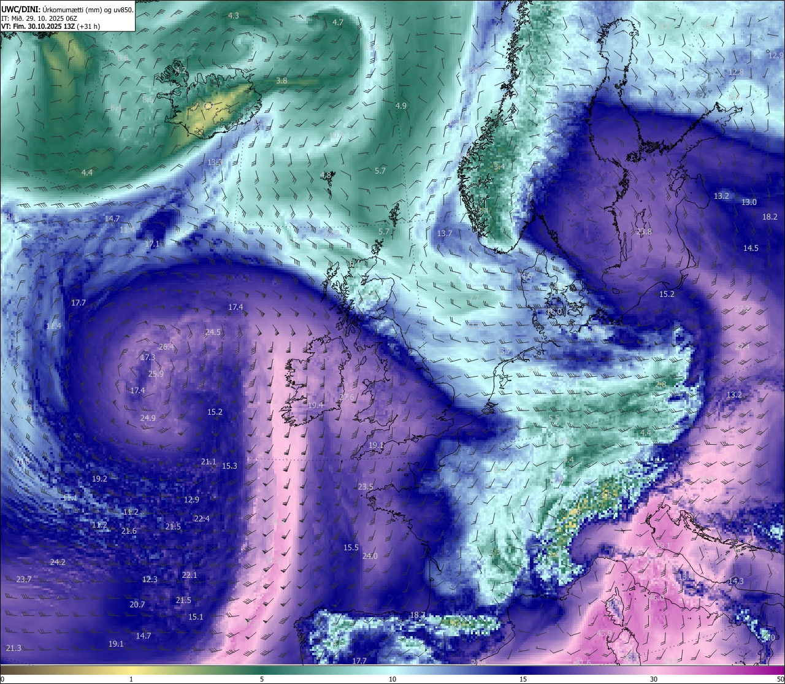Click the 24.0 value in Bay of Biscay
This screenshot has width=785, height=684.
(370, 556)
